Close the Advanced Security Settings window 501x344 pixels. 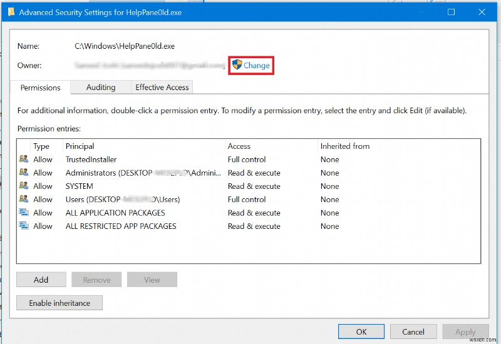coord(482,12)
